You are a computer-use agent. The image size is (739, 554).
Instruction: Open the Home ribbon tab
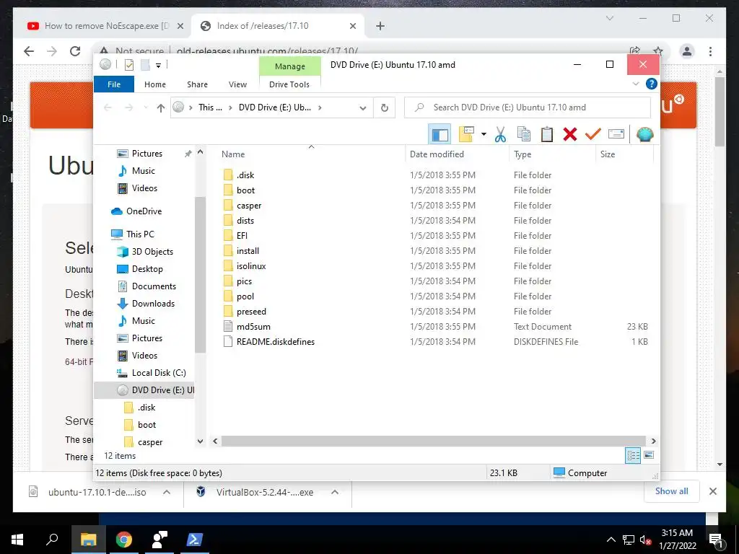click(155, 84)
